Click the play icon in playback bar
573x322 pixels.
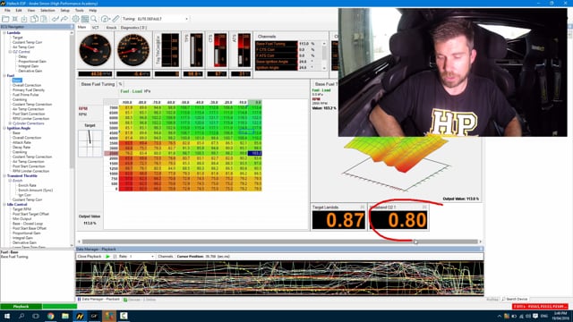[x=107, y=257]
